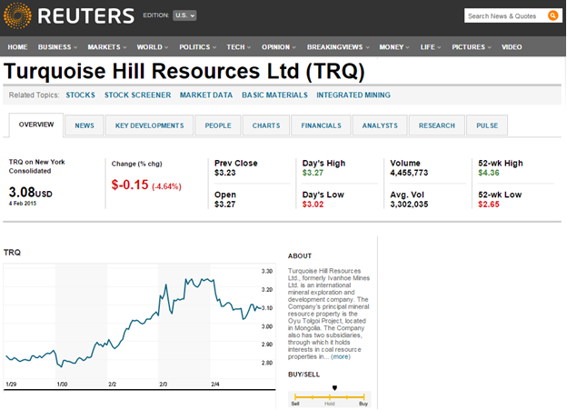Expand the BREAKINGVIEWS menu
The height and width of the screenshot is (410, 567).
point(338,47)
